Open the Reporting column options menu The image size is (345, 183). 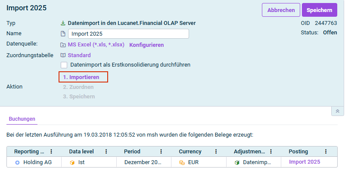coord(52,152)
